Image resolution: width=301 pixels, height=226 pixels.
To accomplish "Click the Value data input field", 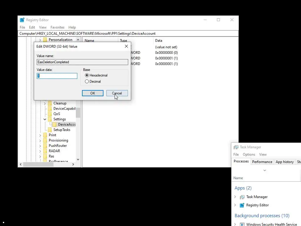I will tap(57, 76).
